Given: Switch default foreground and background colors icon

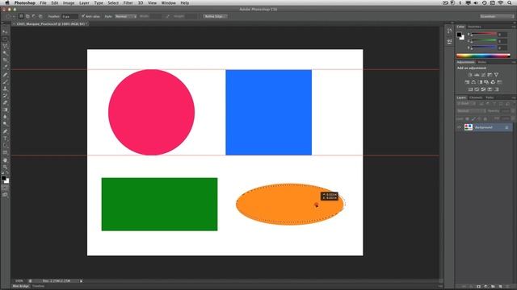Looking at the screenshot, I should 3,173.
